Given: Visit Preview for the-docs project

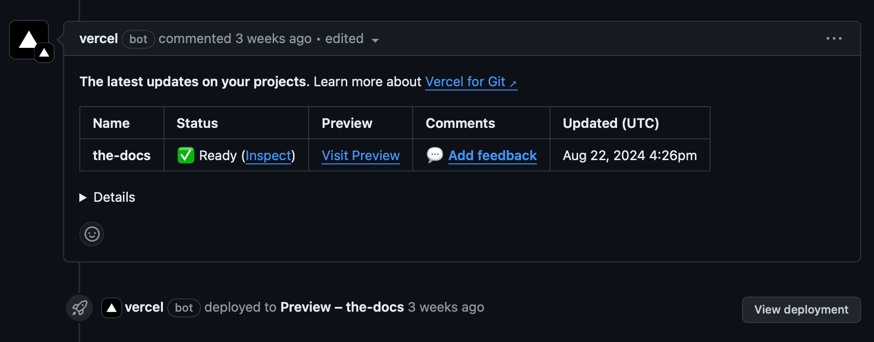Looking at the screenshot, I should (x=361, y=155).
